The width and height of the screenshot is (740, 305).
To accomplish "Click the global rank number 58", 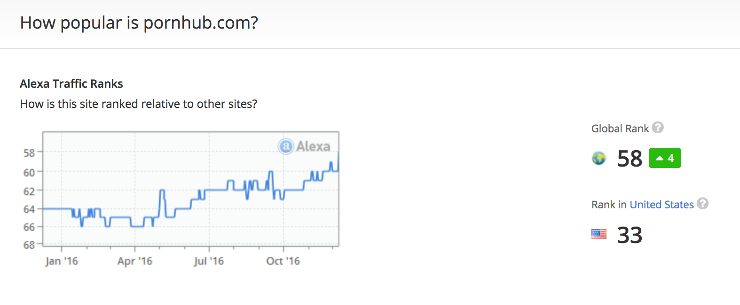I will pyautogui.click(x=630, y=159).
